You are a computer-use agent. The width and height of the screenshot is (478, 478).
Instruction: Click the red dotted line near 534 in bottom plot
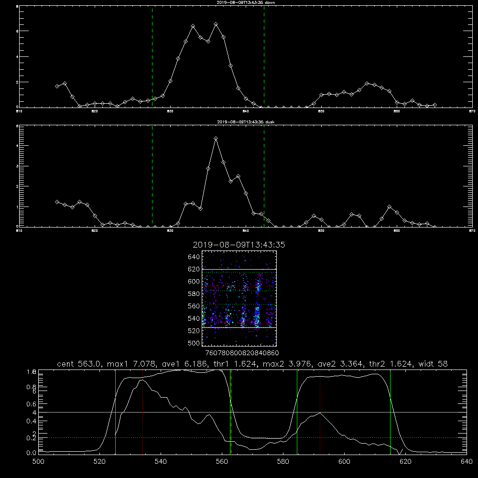(142, 412)
